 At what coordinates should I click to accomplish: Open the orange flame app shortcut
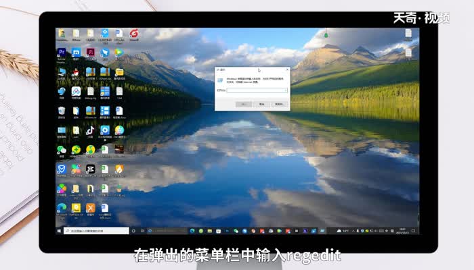[119, 169]
